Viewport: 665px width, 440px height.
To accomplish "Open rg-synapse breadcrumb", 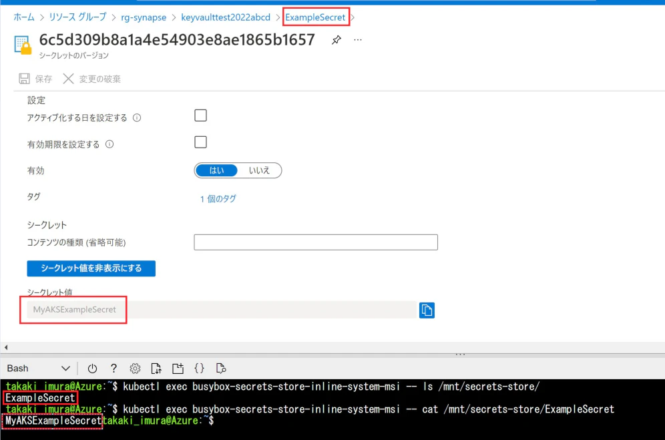I will pos(144,17).
